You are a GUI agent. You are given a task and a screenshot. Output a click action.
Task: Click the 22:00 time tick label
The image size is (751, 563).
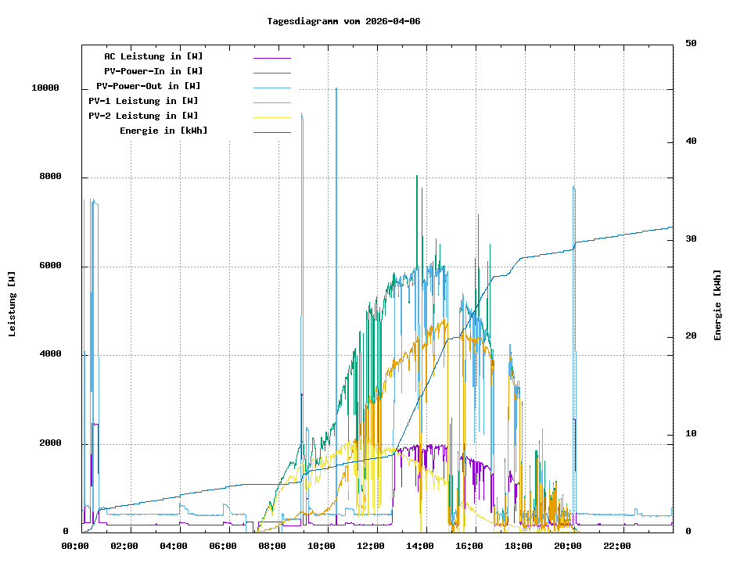(616, 546)
